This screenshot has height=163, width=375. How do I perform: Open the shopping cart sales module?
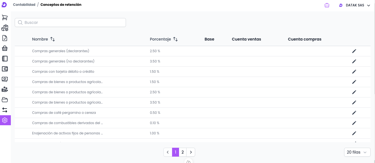5,17
